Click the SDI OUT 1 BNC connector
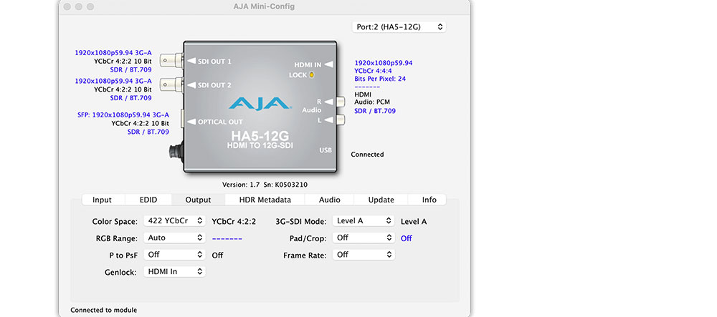Image resolution: width=717 pixels, height=317 pixels. point(171,61)
